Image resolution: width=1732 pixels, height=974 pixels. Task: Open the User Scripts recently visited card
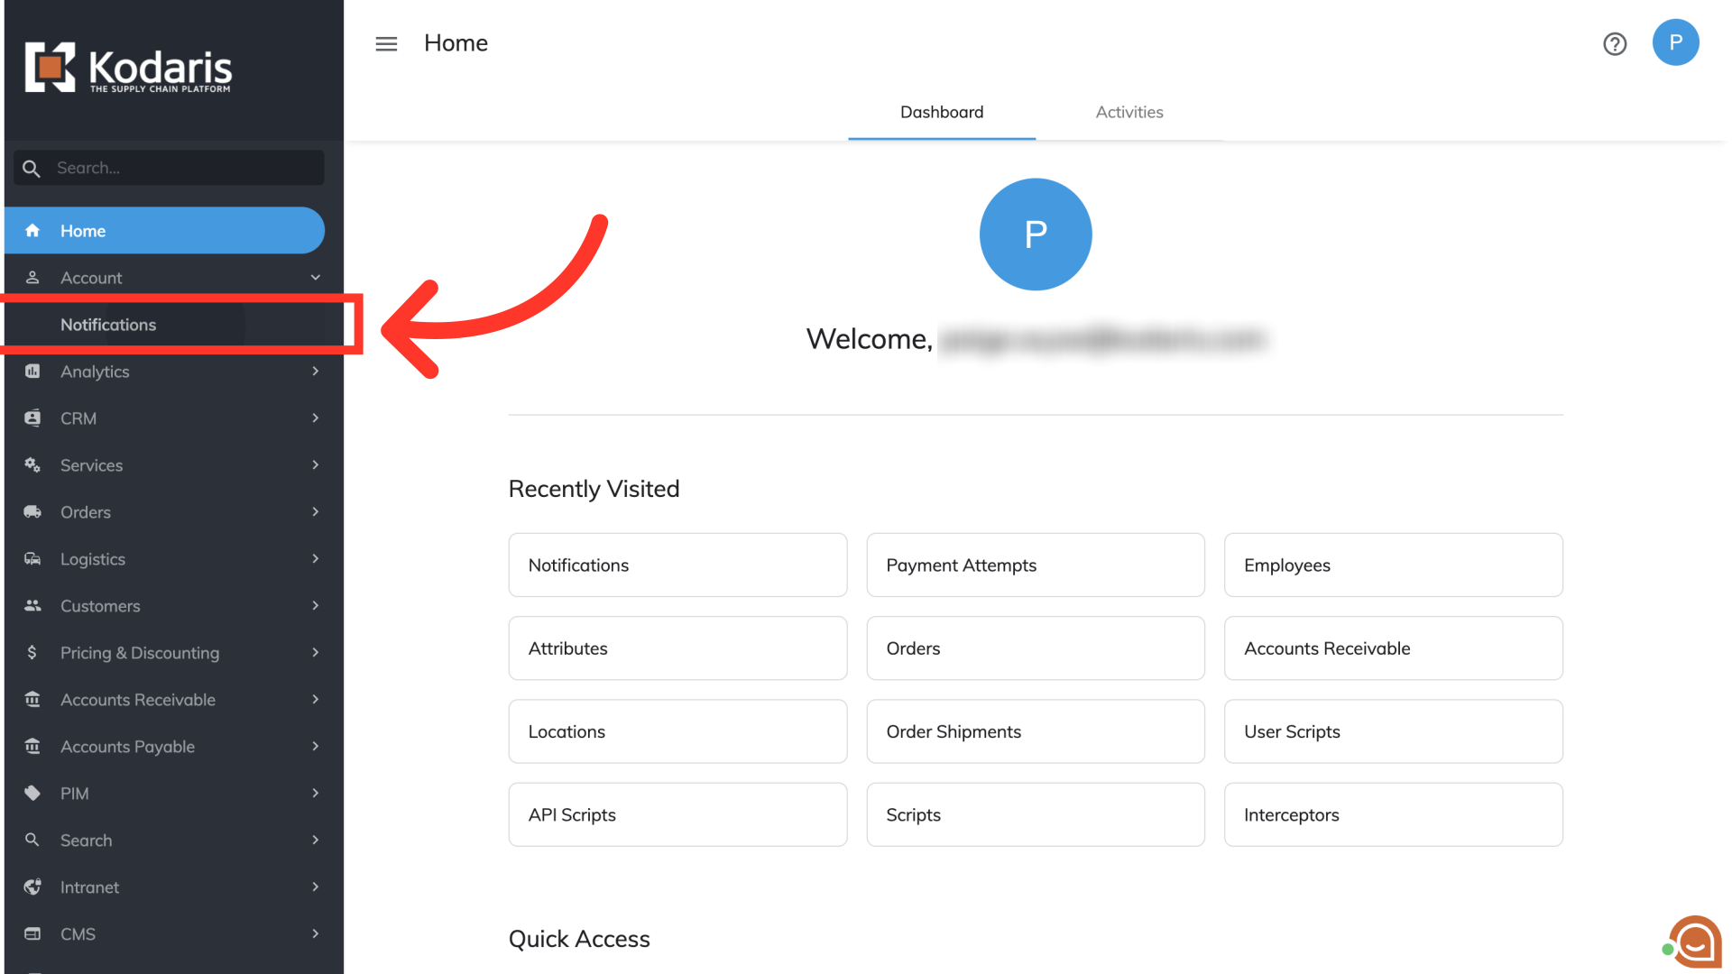(x=1393, y=731)
